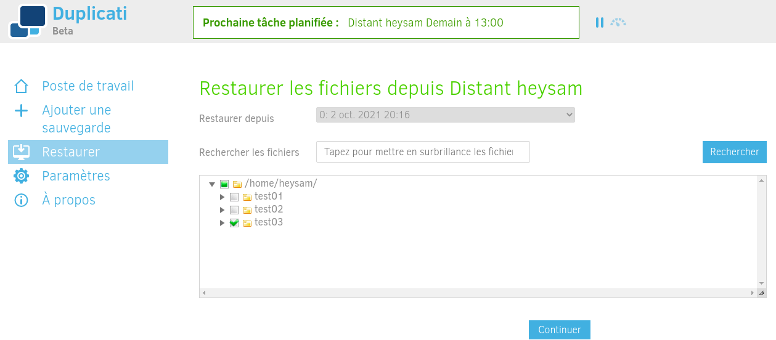Viewport: 776px width, 340px height.
Task: Click the folder icon of test01
Action: pos(247,197)
